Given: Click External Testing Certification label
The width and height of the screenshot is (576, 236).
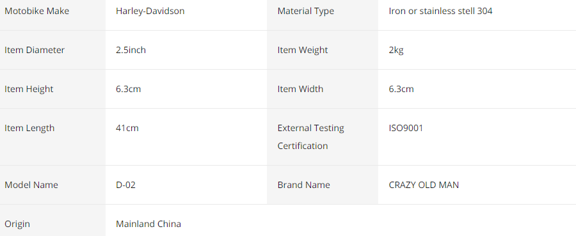Looking at the screenshot, I should pos(311,137).
